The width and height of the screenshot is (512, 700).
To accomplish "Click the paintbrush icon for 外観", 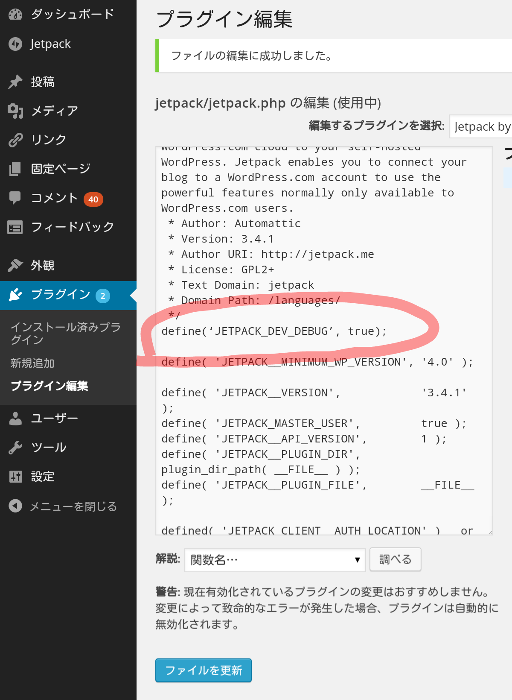I will pyautogui.click(x=15, y=265).
